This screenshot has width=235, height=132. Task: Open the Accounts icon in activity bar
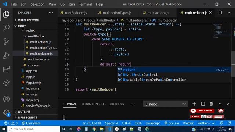pos(6,99)
